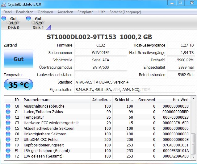Click the status orb for Kopfpositionierungszeit row
197x164 pixels.
8,145
